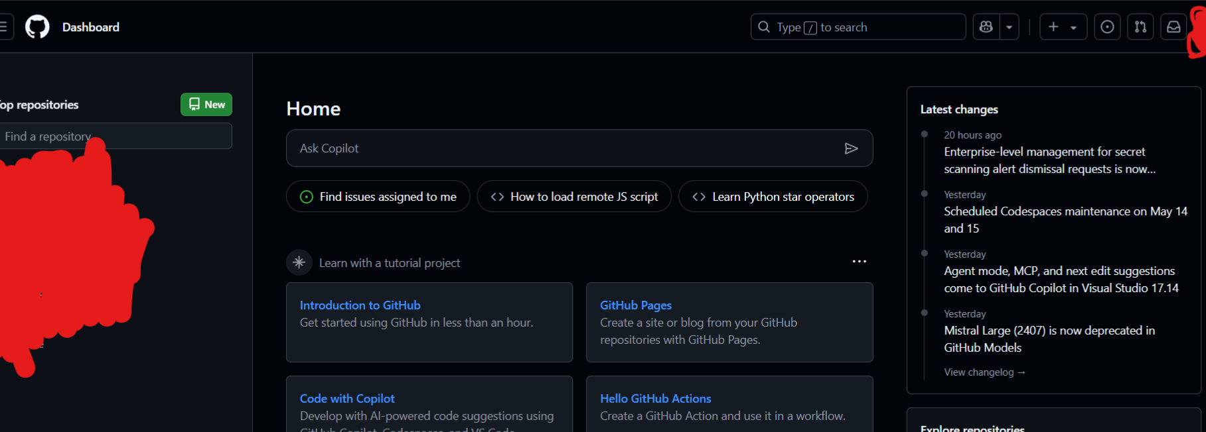Open the Issues icon in header
This screenshot has width=1206, height=432.
coord(1107,27)
